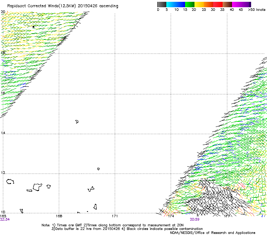Click the '40' legend scale label
The height and width of the screenshot is (235, 267).
tap(232, 10)
